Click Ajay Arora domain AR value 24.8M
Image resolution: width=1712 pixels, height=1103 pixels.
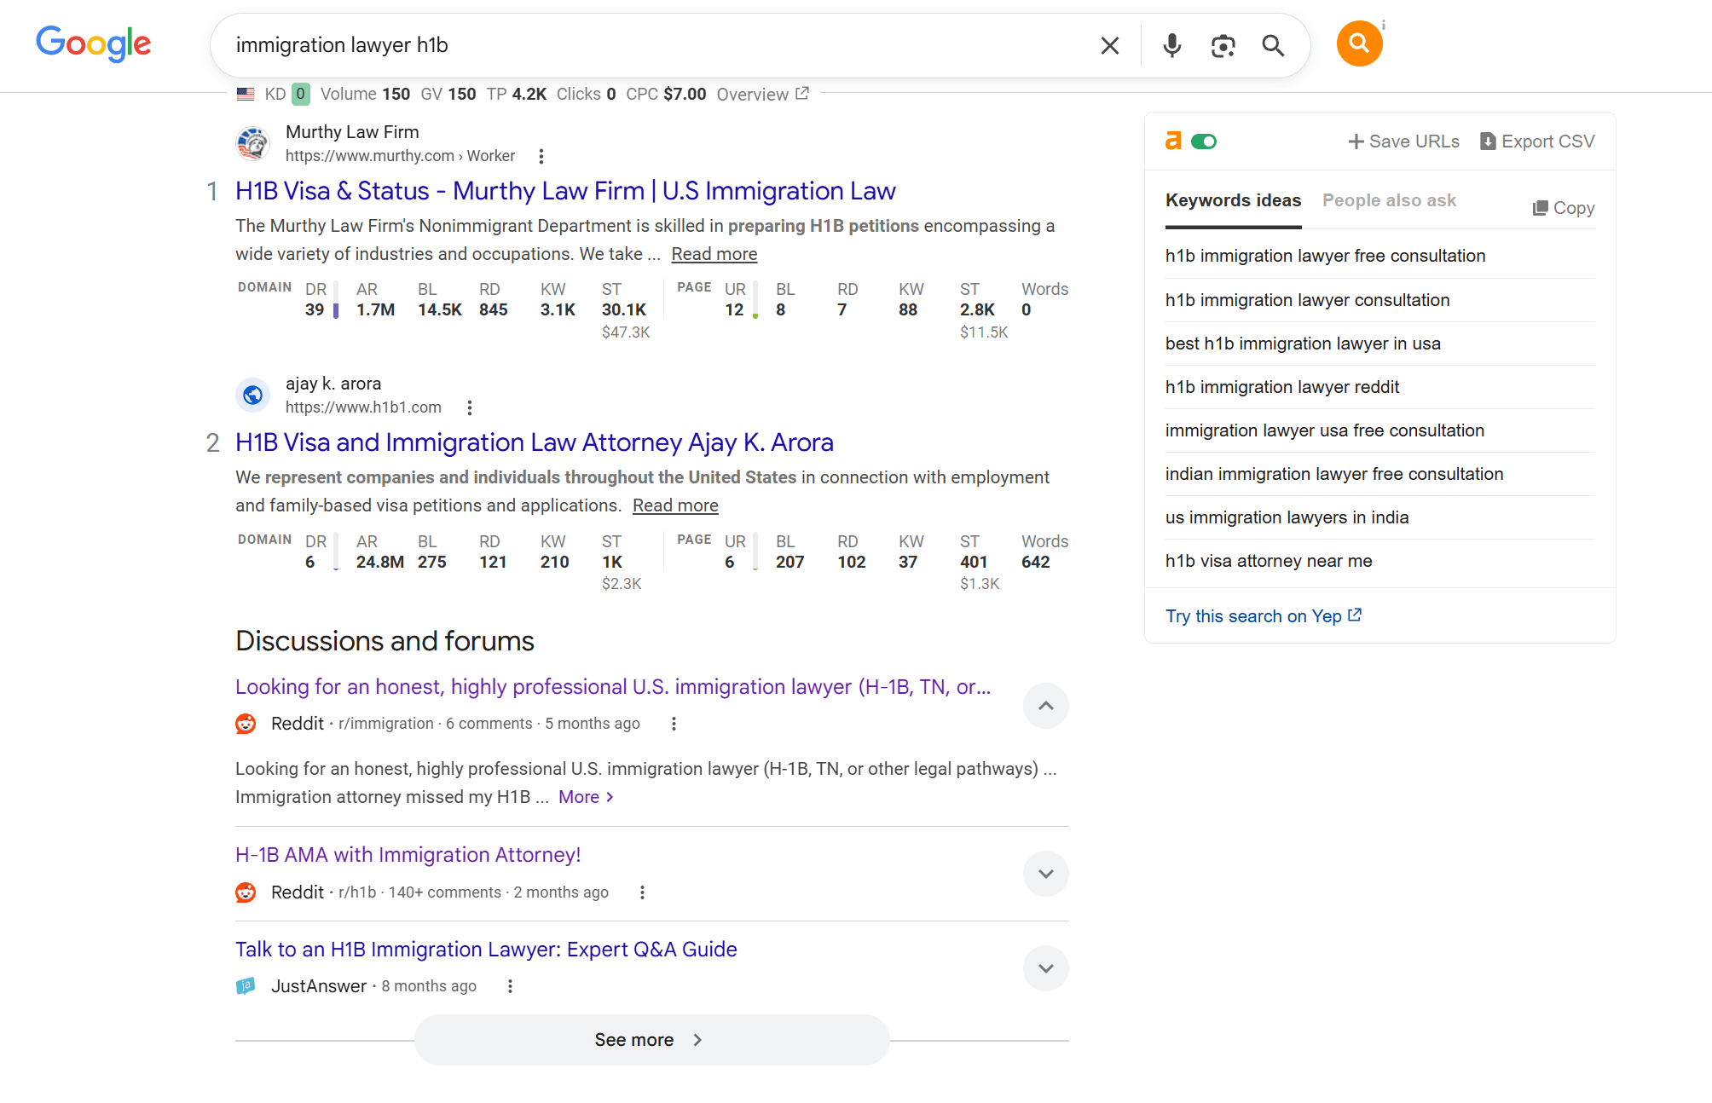[x=380, y=562]
